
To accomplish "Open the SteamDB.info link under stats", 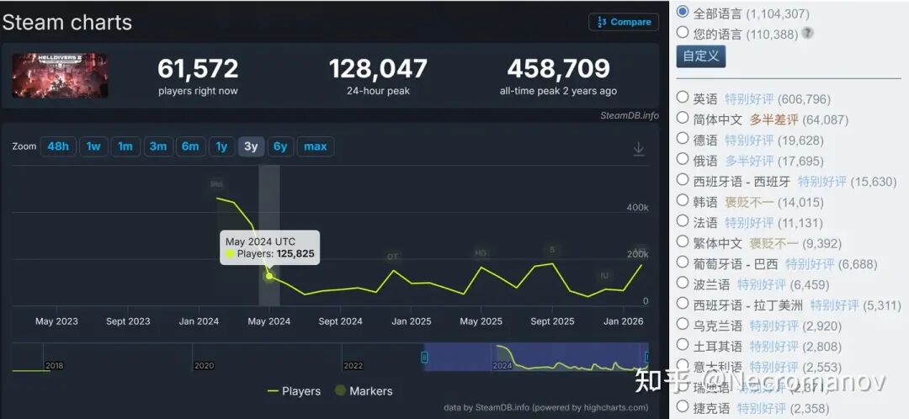I will pyautogui.click(x=629, y=115).
